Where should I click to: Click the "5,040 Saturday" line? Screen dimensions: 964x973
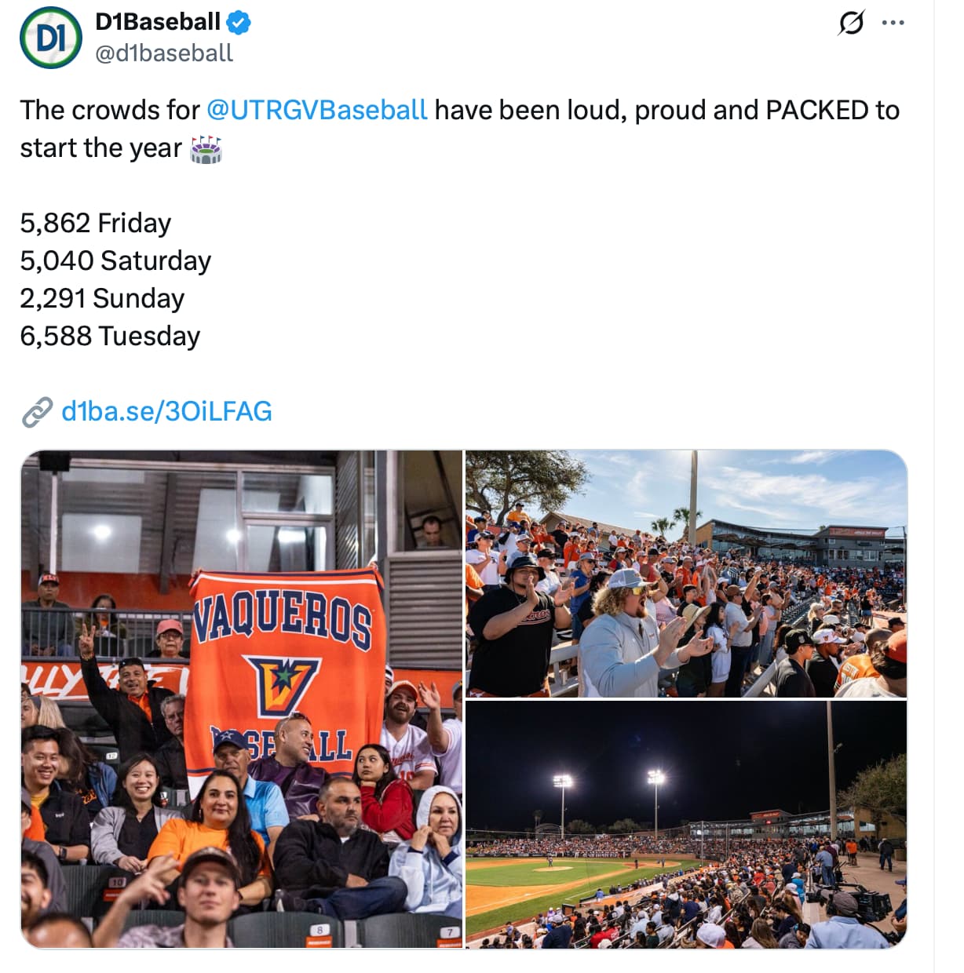coord(115,261)
